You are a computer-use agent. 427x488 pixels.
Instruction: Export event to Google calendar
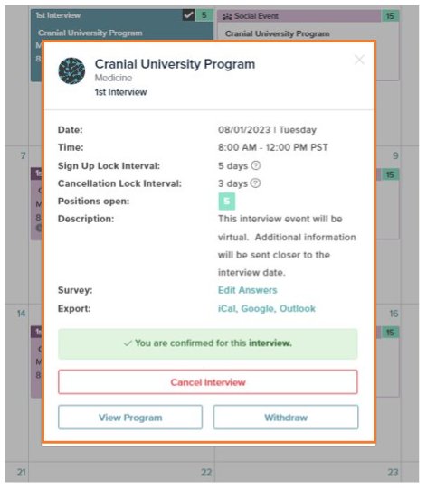pos(258,308)
